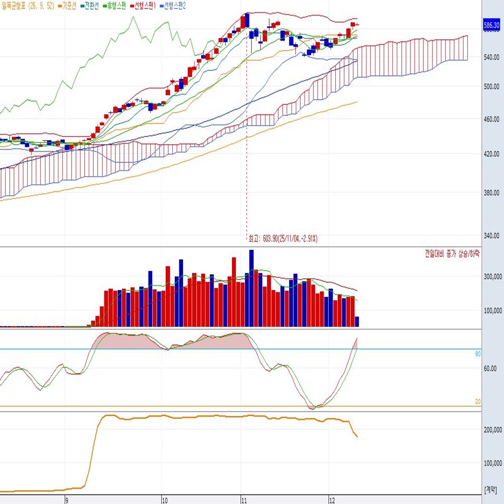Click the [계약] unit label
The width and height of the screenshot is (504, 504).
pos(490,490)
